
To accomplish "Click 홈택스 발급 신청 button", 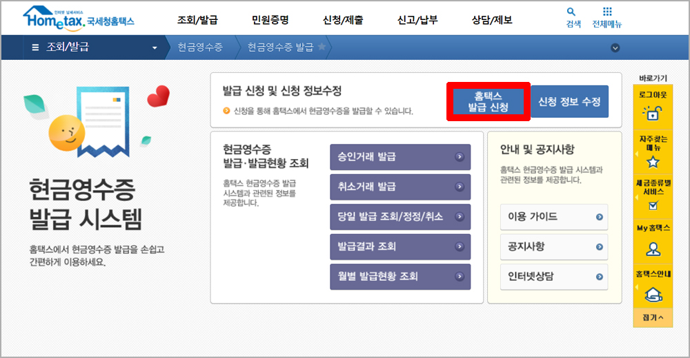I will pyautogui.click(x=488, y=101).
